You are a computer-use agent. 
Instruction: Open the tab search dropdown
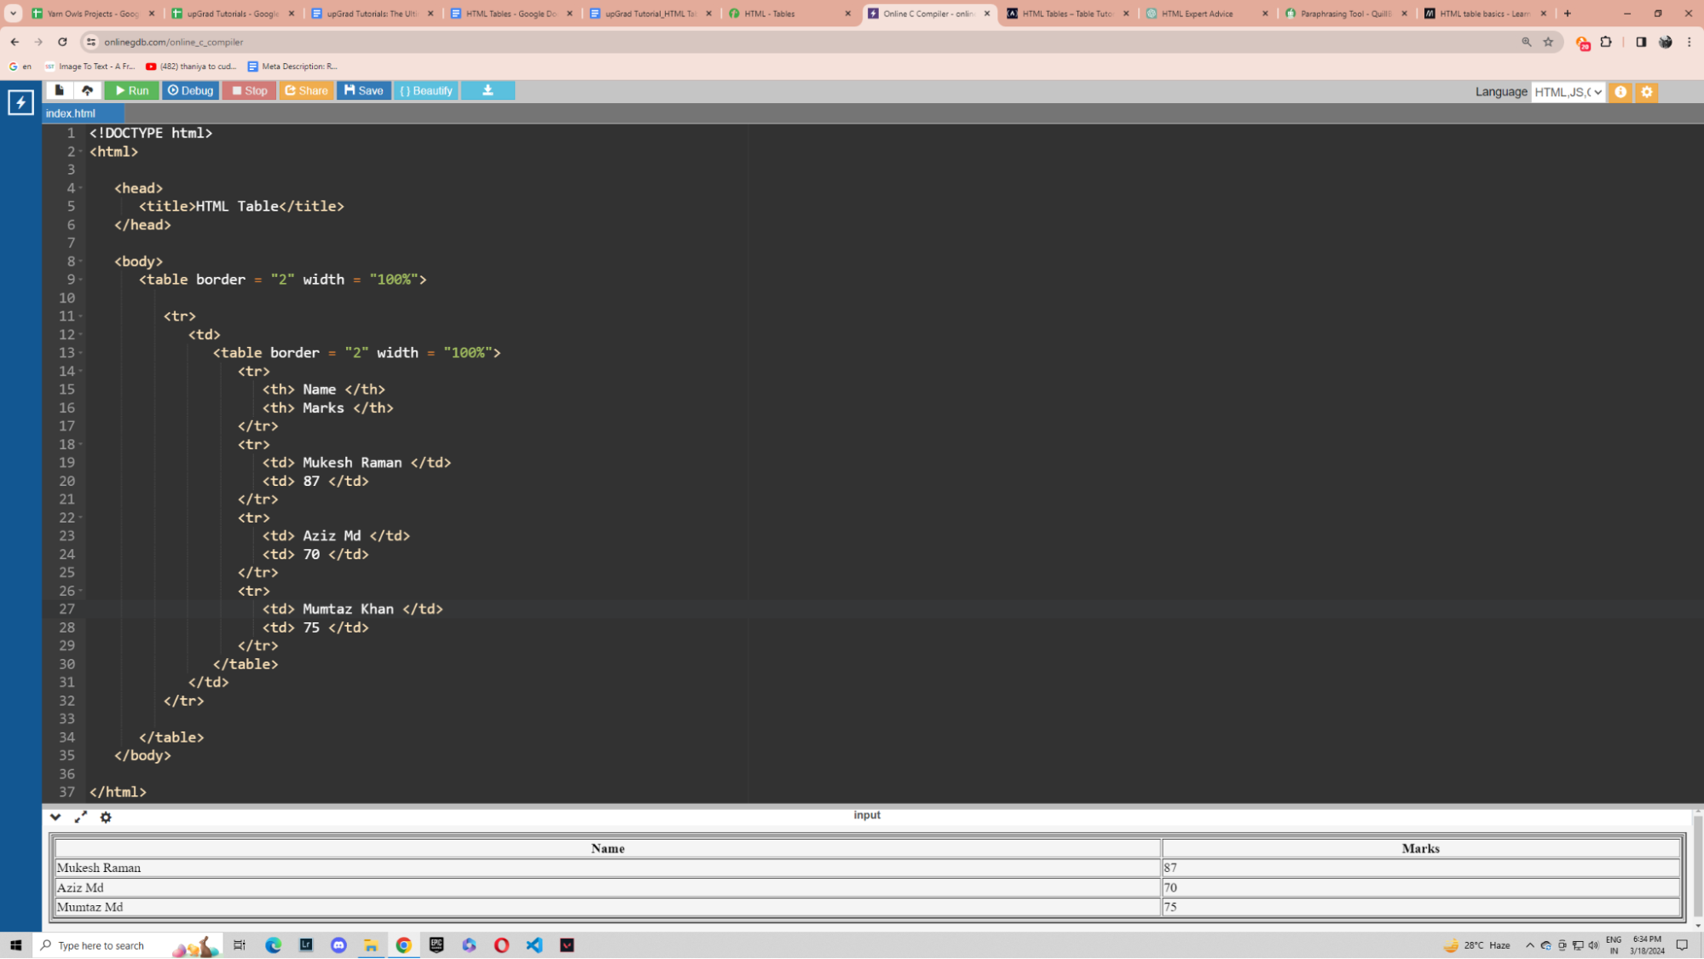pos(13,14)
